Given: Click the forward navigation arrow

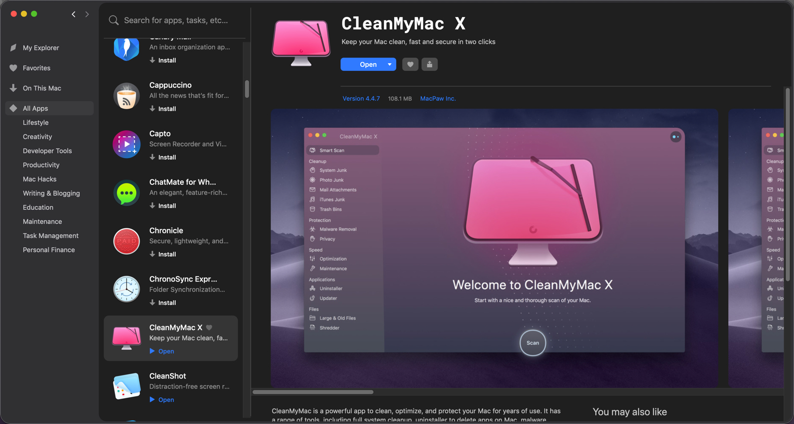Looking at the screenshot, I should click(87, 14).
